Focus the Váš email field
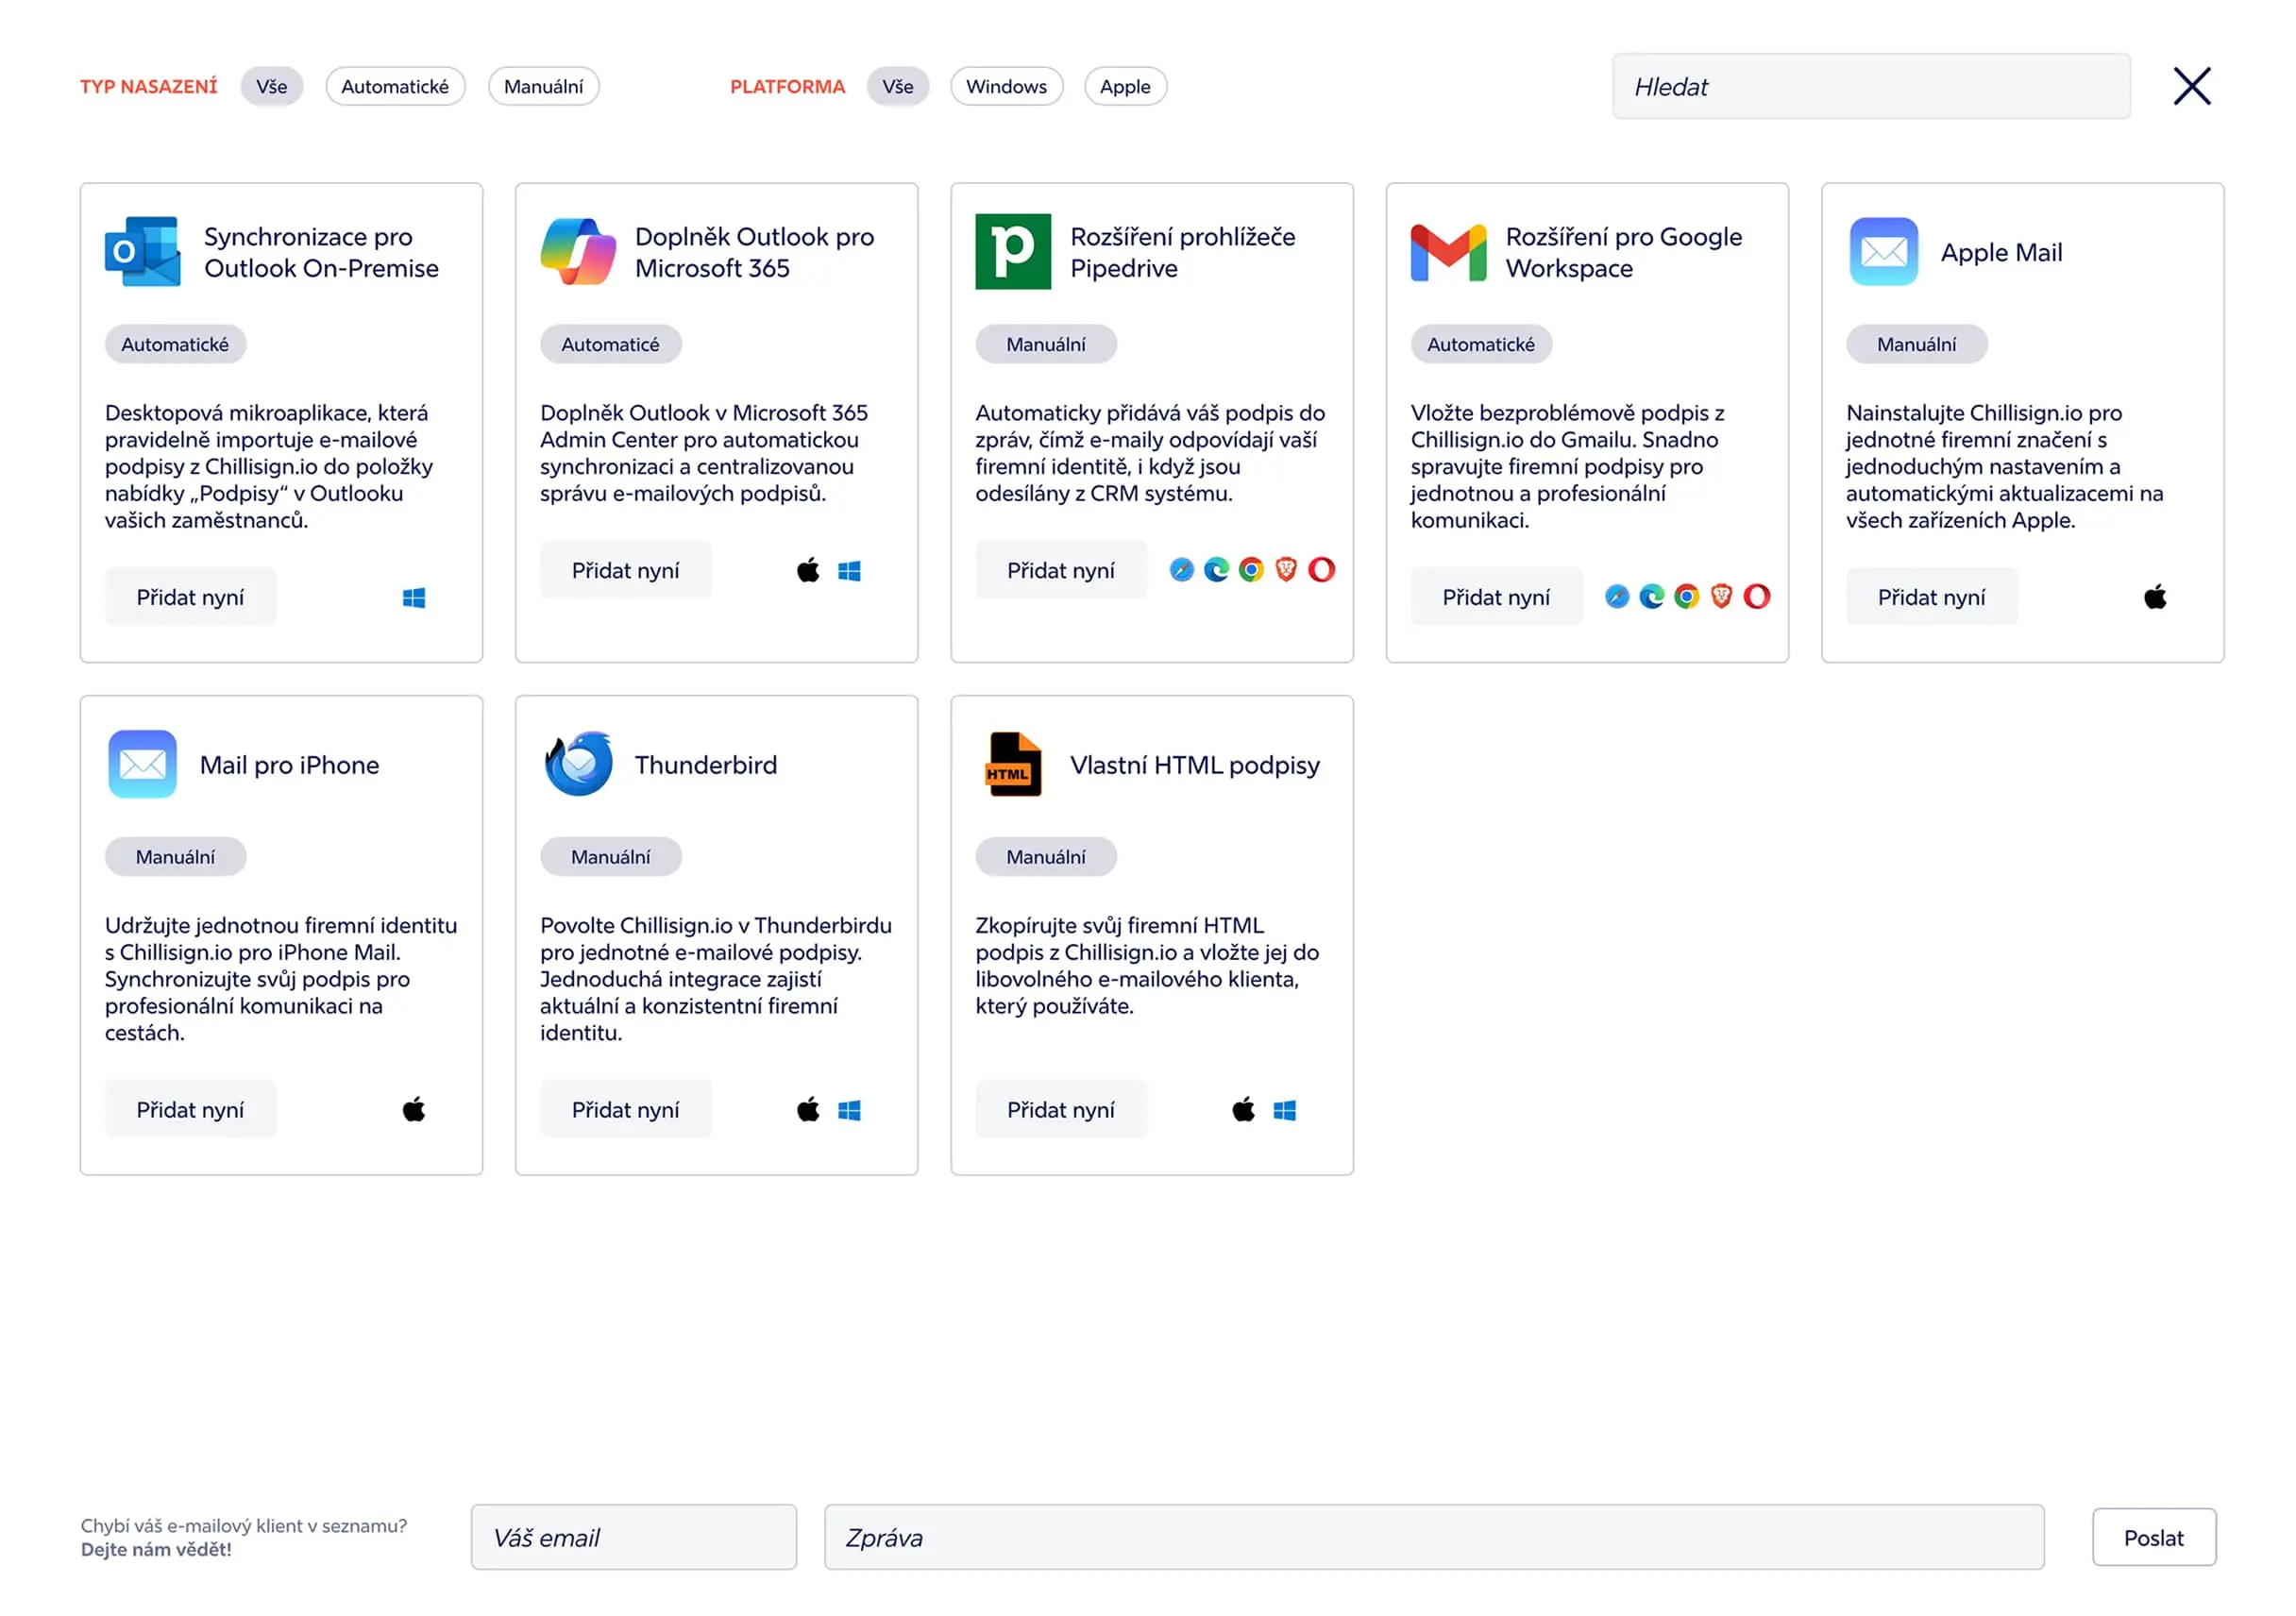 tap(634, 1537)
